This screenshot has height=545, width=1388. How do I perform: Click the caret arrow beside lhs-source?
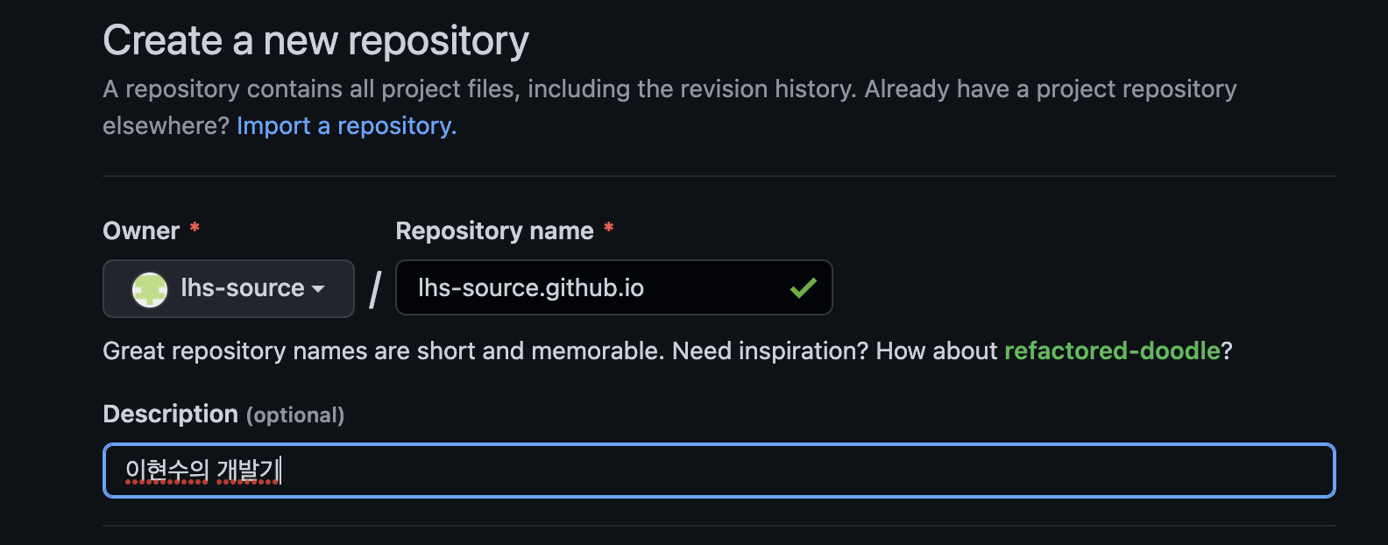(x=318, y=288)
